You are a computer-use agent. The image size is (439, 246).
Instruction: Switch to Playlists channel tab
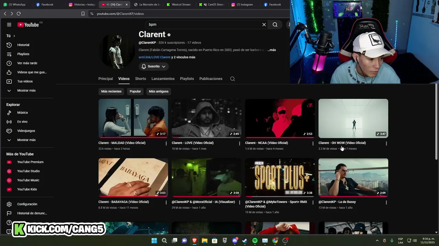pyautogui.click(x=187, y=79)
